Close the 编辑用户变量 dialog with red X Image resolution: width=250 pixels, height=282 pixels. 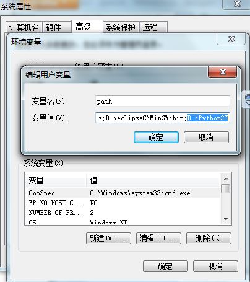click(223, 72)
